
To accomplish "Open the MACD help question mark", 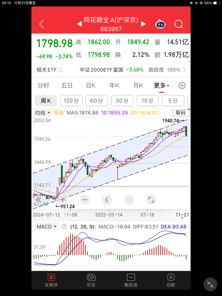I will pos(64,227).
